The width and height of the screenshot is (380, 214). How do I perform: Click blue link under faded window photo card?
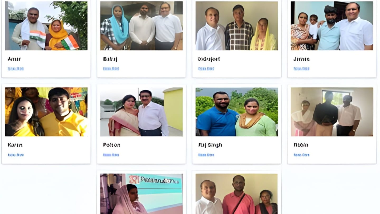[301, 155]
